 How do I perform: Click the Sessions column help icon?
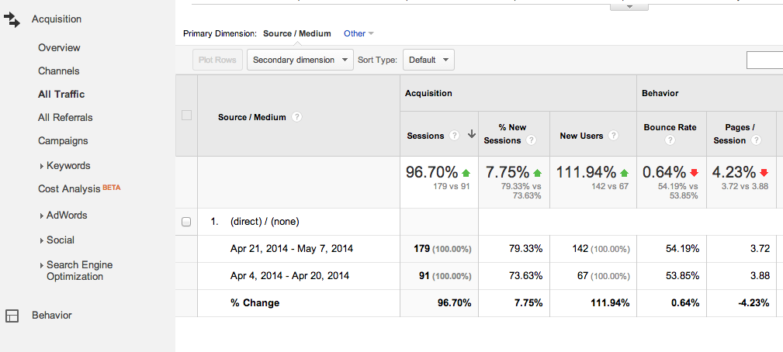tap(455, 136)
